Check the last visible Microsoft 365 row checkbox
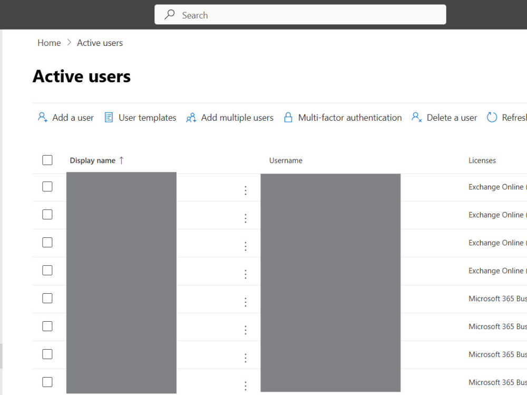 point(47,382)
